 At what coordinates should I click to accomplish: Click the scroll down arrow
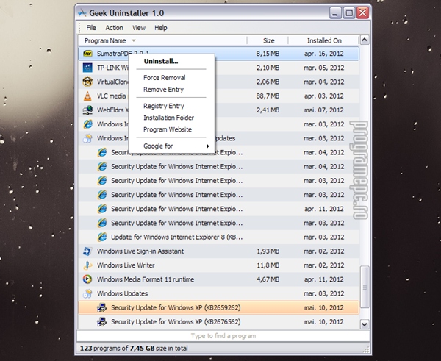pyautogui.click(x=365, y=324)
